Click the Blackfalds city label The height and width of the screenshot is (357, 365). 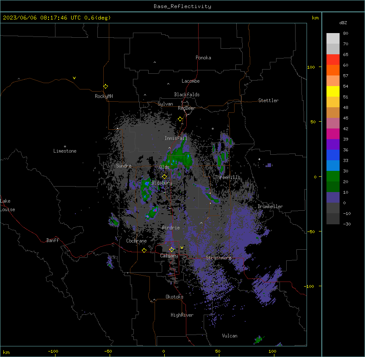coord(187,95)
